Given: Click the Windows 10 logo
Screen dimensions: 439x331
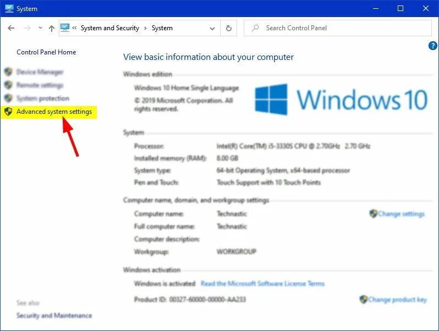Looking at the screenshot, I should [x=341, y=100].
